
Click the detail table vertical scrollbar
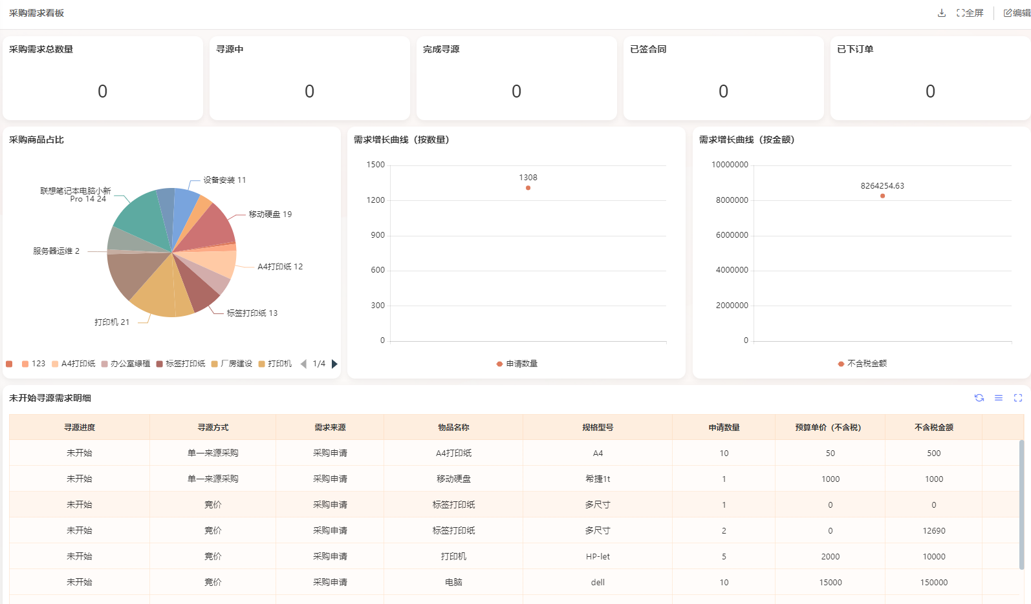1021,504
